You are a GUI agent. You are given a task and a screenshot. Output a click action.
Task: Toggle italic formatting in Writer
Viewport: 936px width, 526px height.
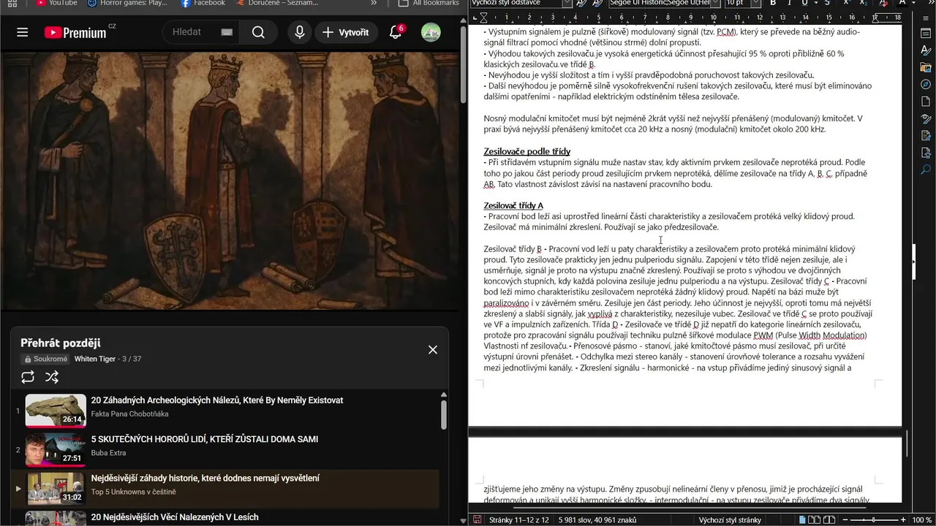[x=790, y=3]
